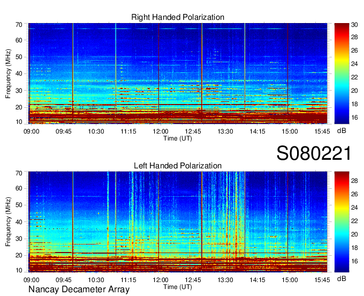
Task: Select the 16 dB value on the bottom colorbar
Action: click(x=354, y=261)
